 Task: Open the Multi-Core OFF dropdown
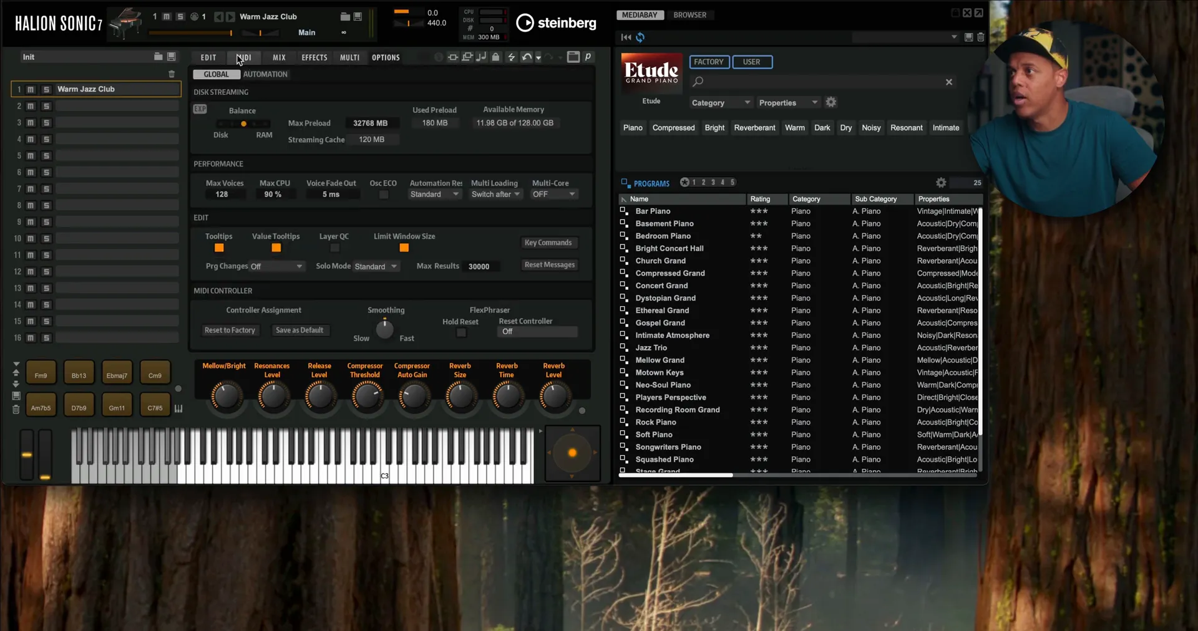point(553,195)
